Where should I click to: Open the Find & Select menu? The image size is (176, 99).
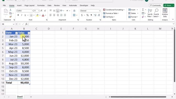[x=156, y=13]
